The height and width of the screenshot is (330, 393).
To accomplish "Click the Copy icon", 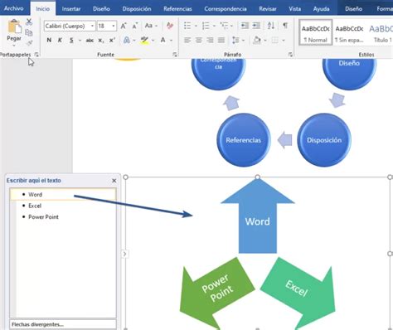I will coord(29,32).
